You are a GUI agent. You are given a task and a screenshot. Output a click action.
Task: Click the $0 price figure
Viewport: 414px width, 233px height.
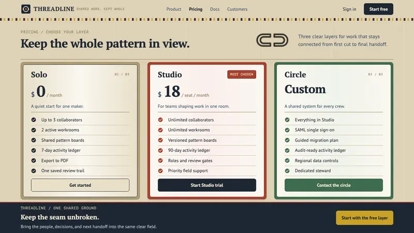coord(38,92)
